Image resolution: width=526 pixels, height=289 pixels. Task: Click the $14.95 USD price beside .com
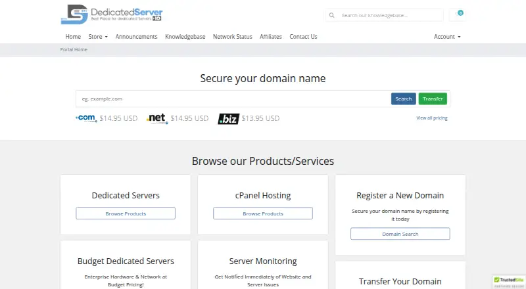(x=118, y=118)
